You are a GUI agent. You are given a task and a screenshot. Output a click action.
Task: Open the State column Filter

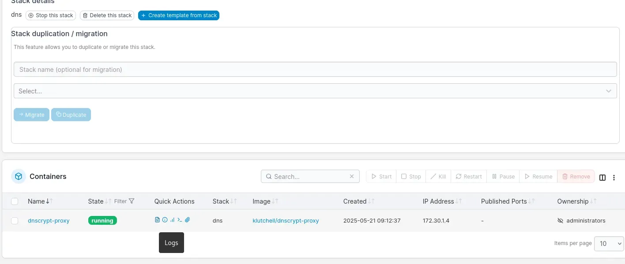tap(124, 201)
